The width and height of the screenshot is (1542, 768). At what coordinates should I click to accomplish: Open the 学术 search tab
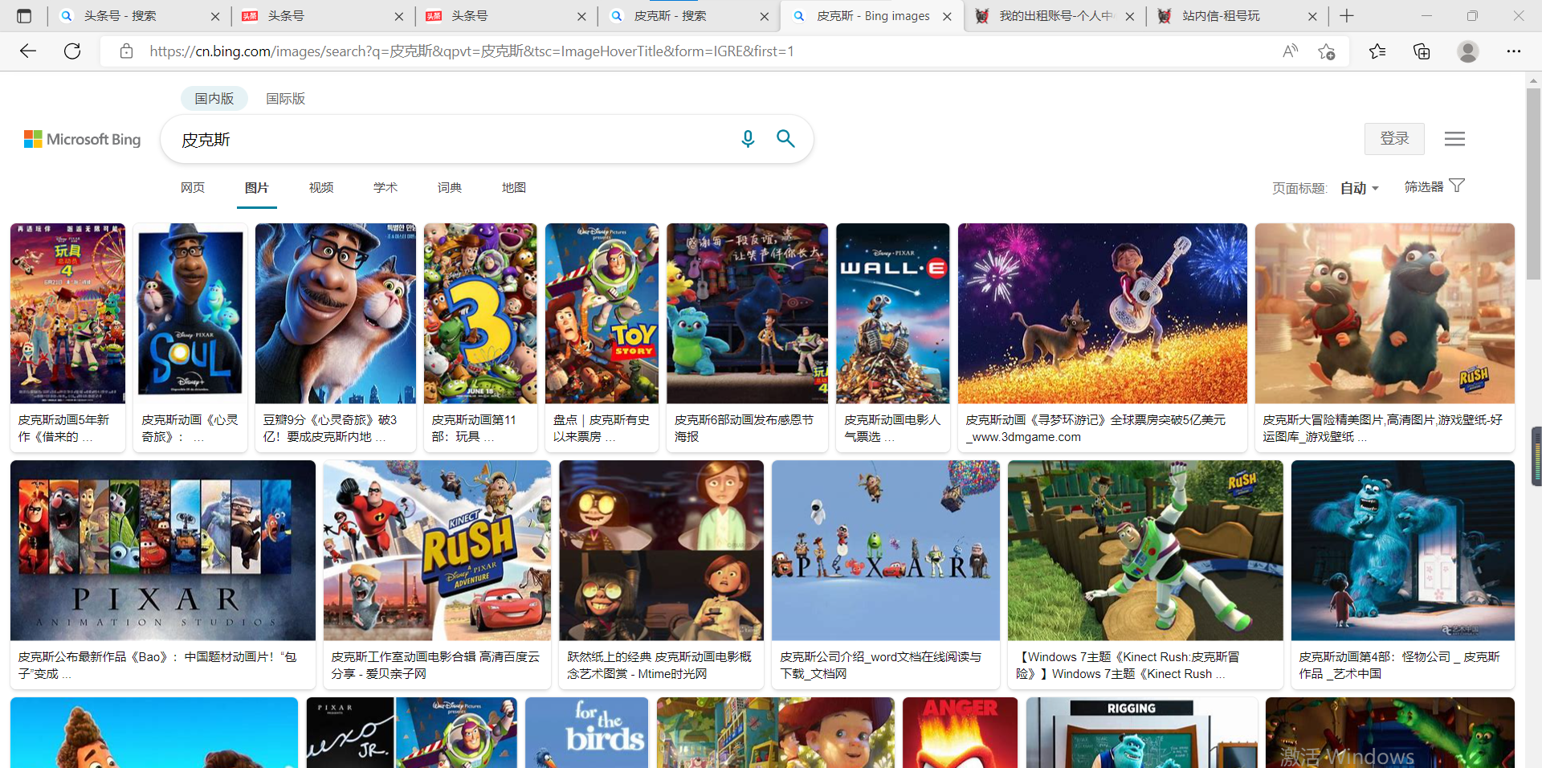(x=385, y=187)
